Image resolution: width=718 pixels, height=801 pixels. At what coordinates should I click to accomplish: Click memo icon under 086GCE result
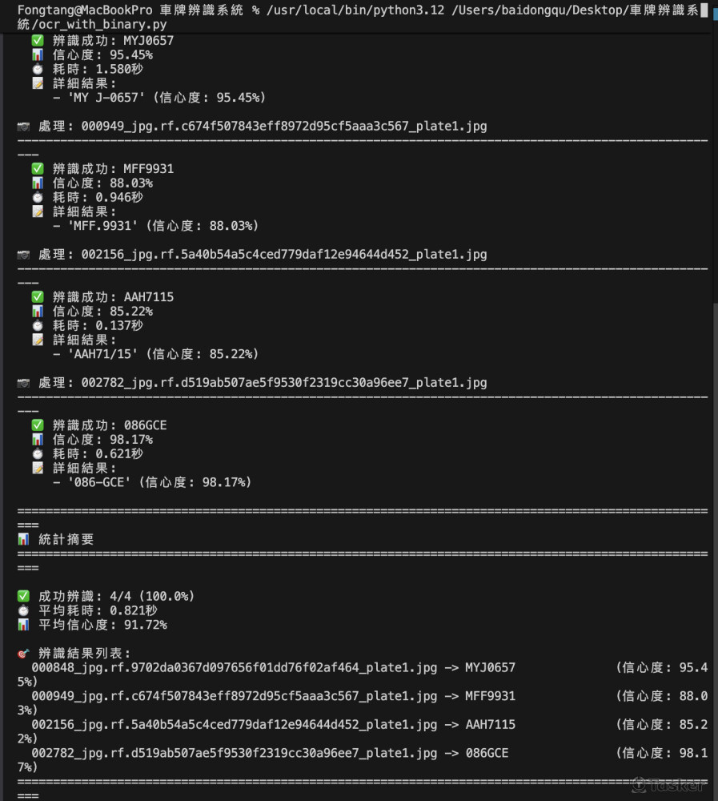[38, 468]
